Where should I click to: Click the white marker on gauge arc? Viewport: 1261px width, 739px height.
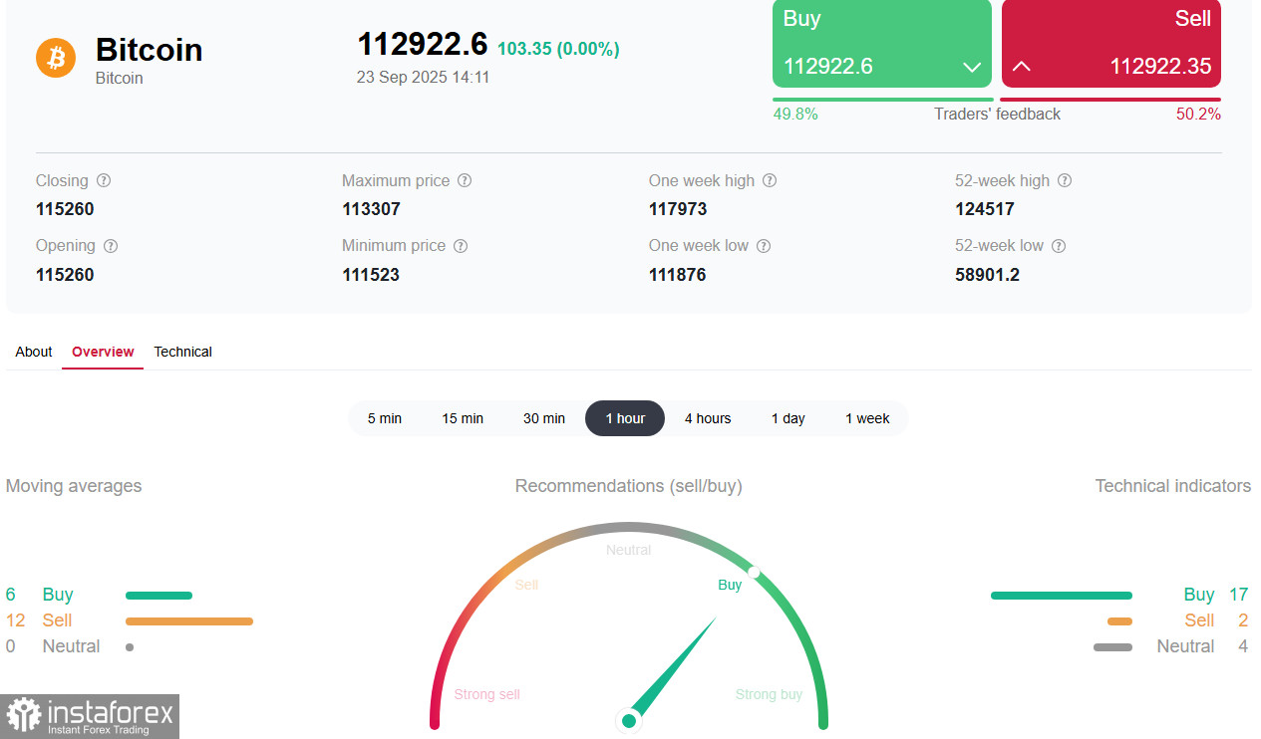pyautogui.click(x=755, y=572)
